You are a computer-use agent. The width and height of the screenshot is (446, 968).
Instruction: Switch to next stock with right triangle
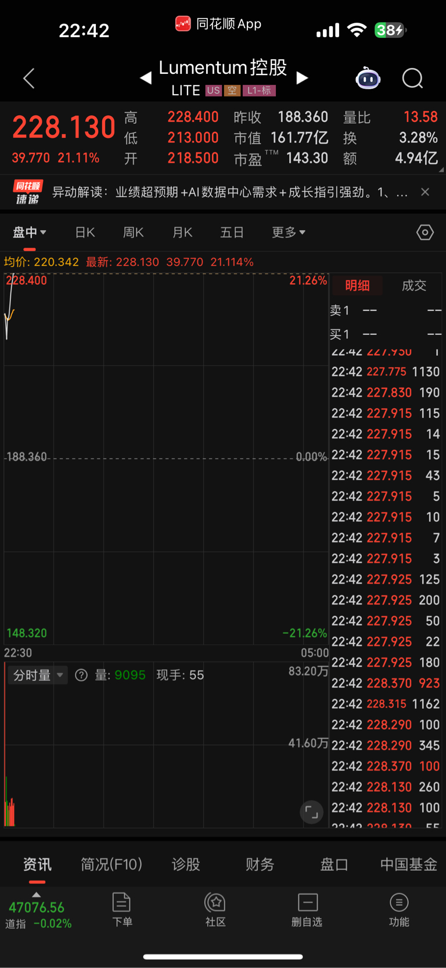click(302, 78)
